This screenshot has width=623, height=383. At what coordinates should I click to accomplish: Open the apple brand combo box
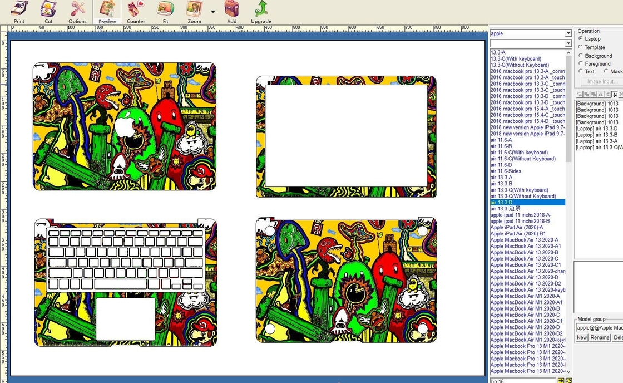coord(531,33)
